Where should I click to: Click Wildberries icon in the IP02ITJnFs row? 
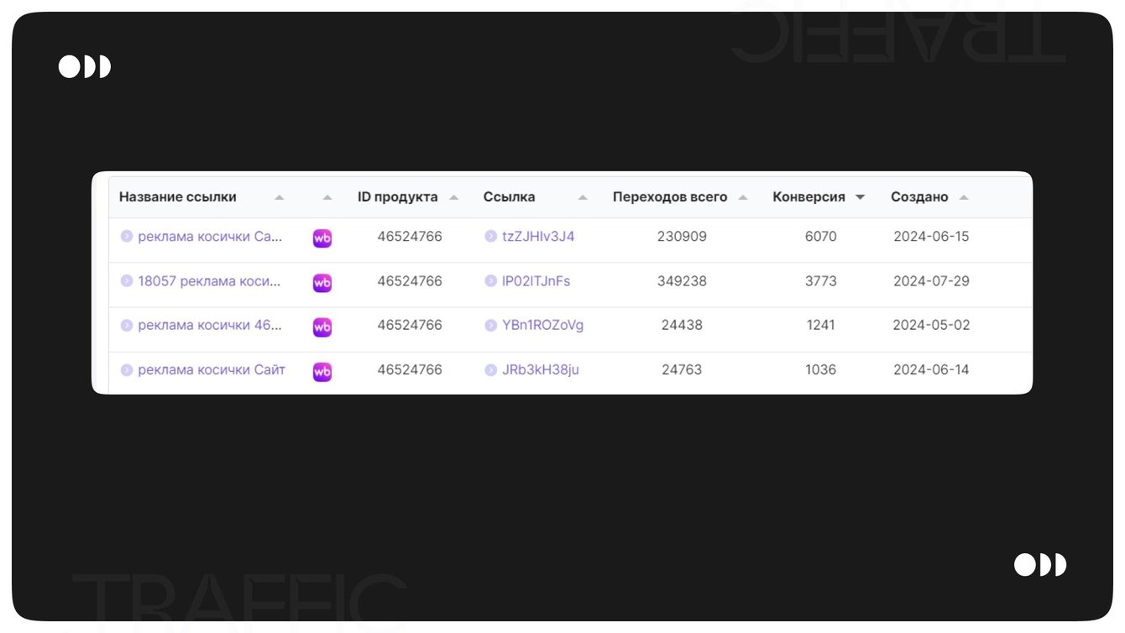coord(322,283)
